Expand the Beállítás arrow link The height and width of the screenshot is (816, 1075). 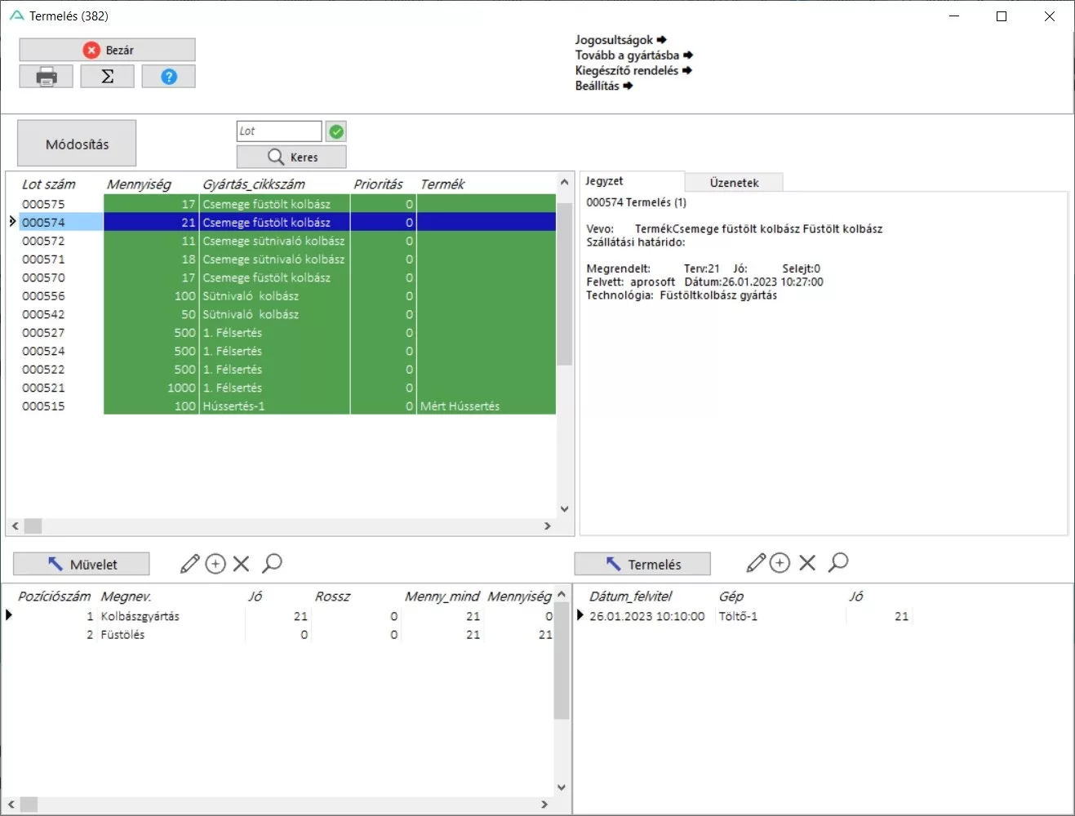coord(603,86)
